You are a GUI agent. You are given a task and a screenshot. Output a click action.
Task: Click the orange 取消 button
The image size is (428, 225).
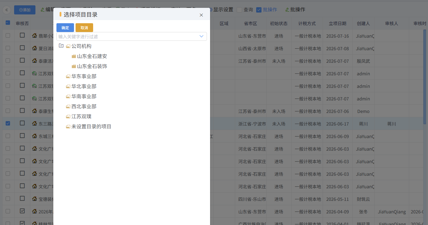click(84, 28)
